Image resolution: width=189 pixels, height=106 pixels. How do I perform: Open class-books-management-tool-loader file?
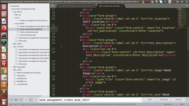(x=33, y=58)
